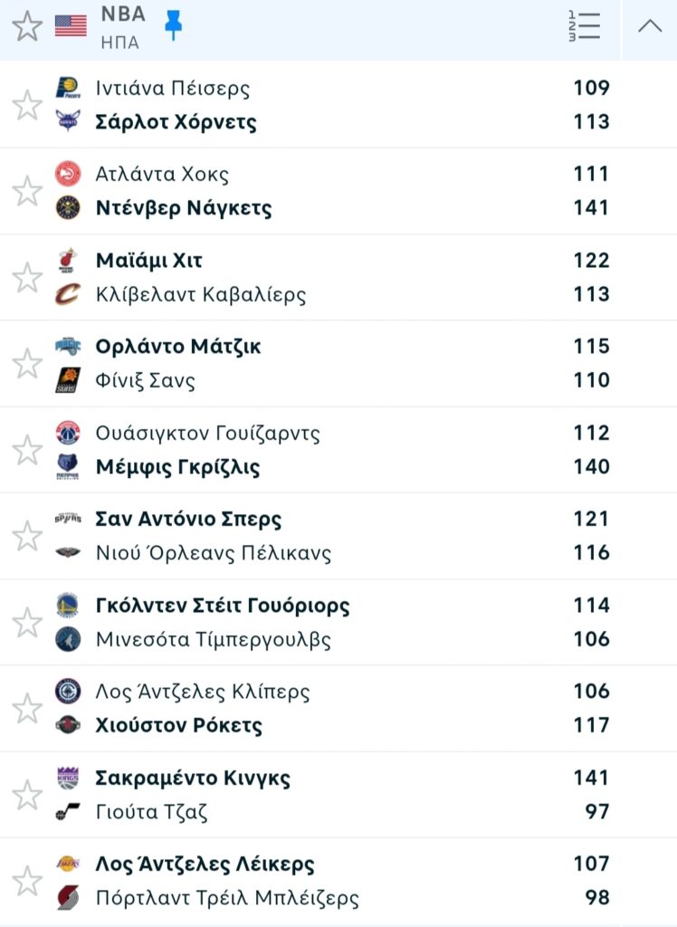The height and width of the screenshot is (927, 677).
Task: Open the standings list icon
Action: tap(584, 25)
